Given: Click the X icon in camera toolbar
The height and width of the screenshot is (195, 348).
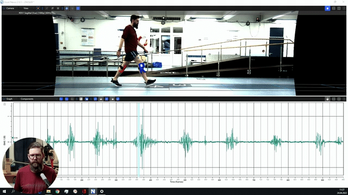Looking at the screenshot, I should click(58, 9).
